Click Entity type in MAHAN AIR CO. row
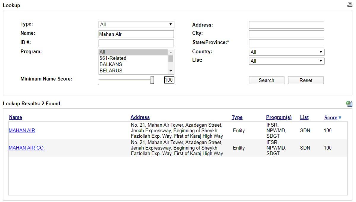The width and height of the screenshot is (356, 202). tap(239, 148)
